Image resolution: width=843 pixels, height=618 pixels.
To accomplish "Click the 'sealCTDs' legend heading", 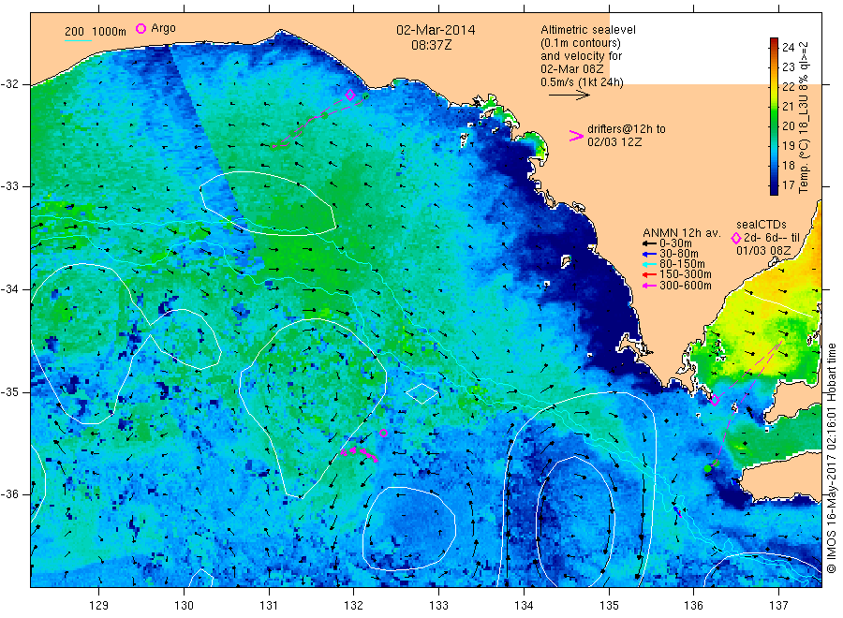I will (762, 225).
